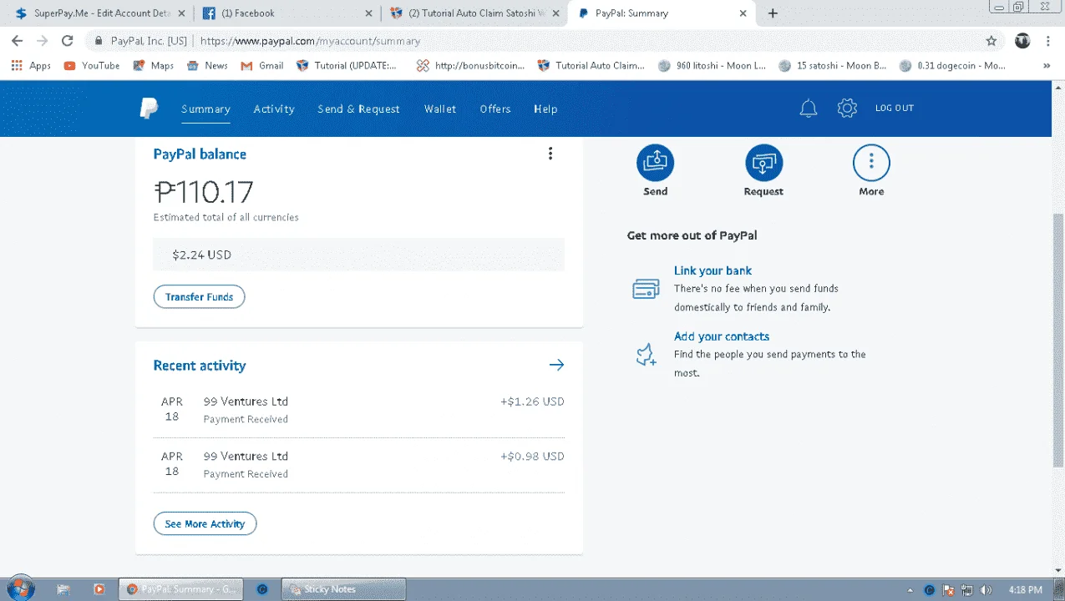Open PayPal balance options three-dot menu
The image size is (1065, 601).
point(550,154)
